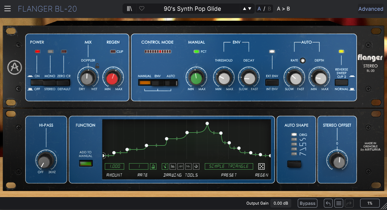This screenshot has width=387, height=210.
Task: Switch to the B state slot
Action: (x=269, y=9)
